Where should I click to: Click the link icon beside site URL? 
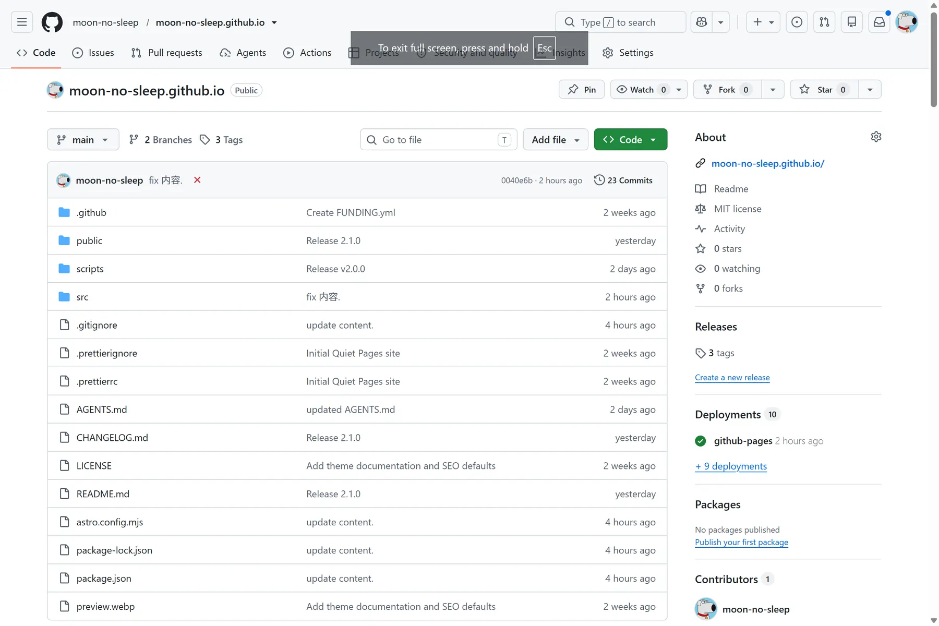tap(700, 163)
